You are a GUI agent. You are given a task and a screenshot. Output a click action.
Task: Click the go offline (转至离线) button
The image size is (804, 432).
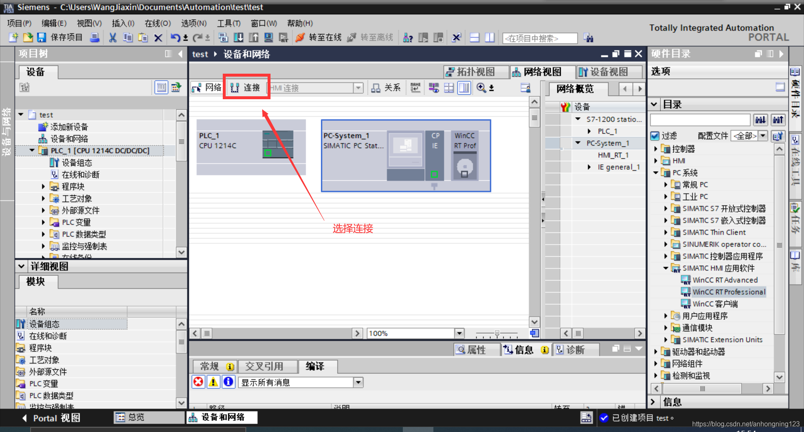click(x=370, y=38)
